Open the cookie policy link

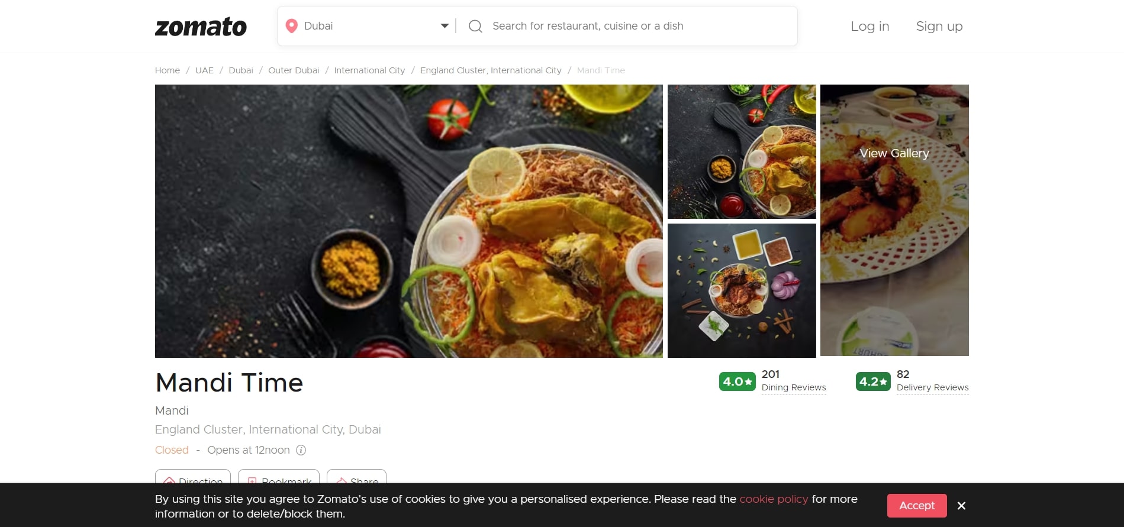pyautogui.click(x=774, y=499)
